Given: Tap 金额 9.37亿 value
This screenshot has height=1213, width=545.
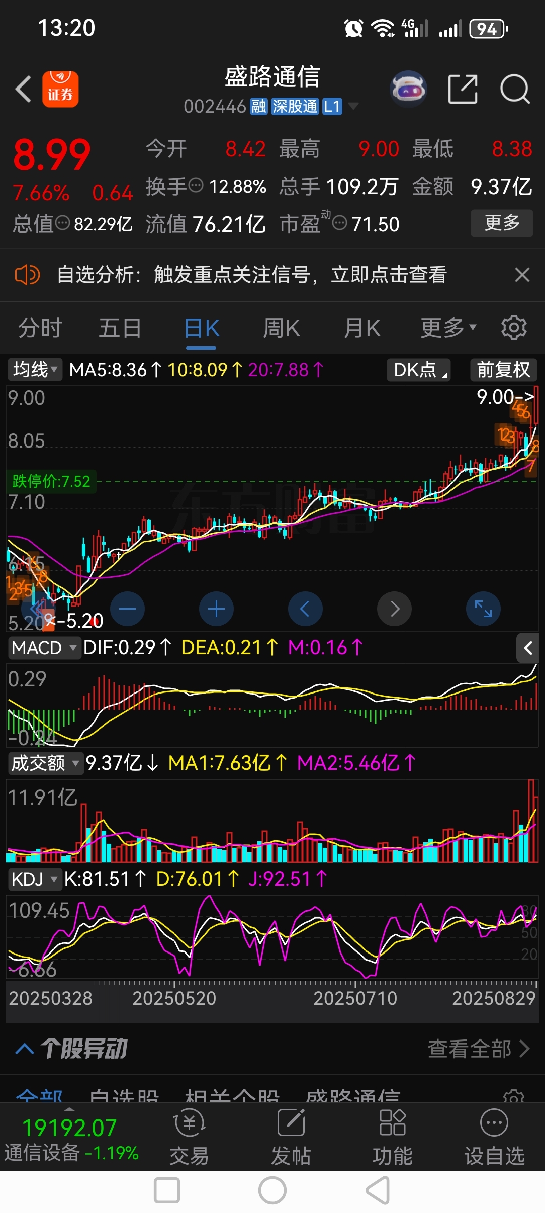Looking at the screenshot, I should 501,187.
